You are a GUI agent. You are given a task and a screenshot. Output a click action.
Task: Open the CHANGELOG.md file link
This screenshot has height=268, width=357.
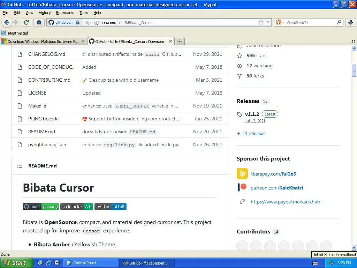47,54
